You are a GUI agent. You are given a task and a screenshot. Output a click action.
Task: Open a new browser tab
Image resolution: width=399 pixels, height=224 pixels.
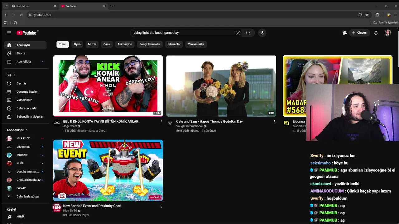point(112,6)
